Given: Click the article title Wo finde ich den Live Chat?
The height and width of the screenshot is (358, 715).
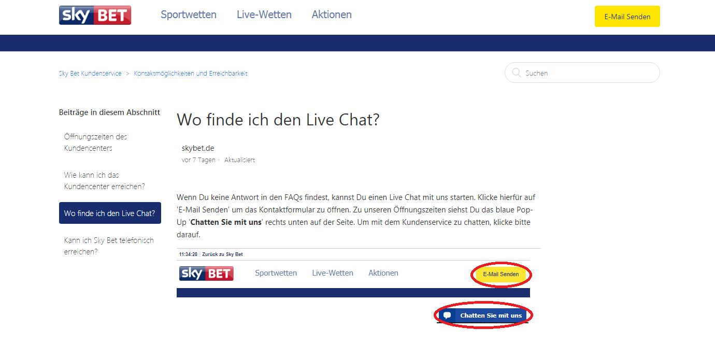Looking at the screenshot, I should 278,120.
